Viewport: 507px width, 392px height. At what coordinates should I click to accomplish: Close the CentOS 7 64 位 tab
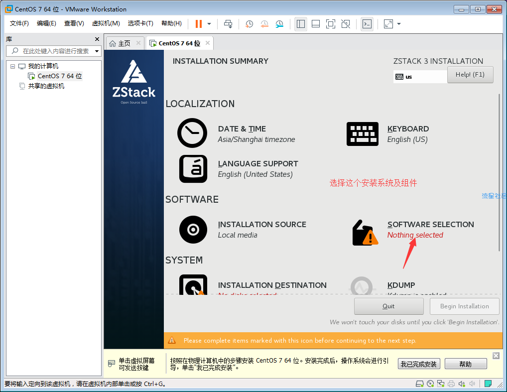click(208, 43)
